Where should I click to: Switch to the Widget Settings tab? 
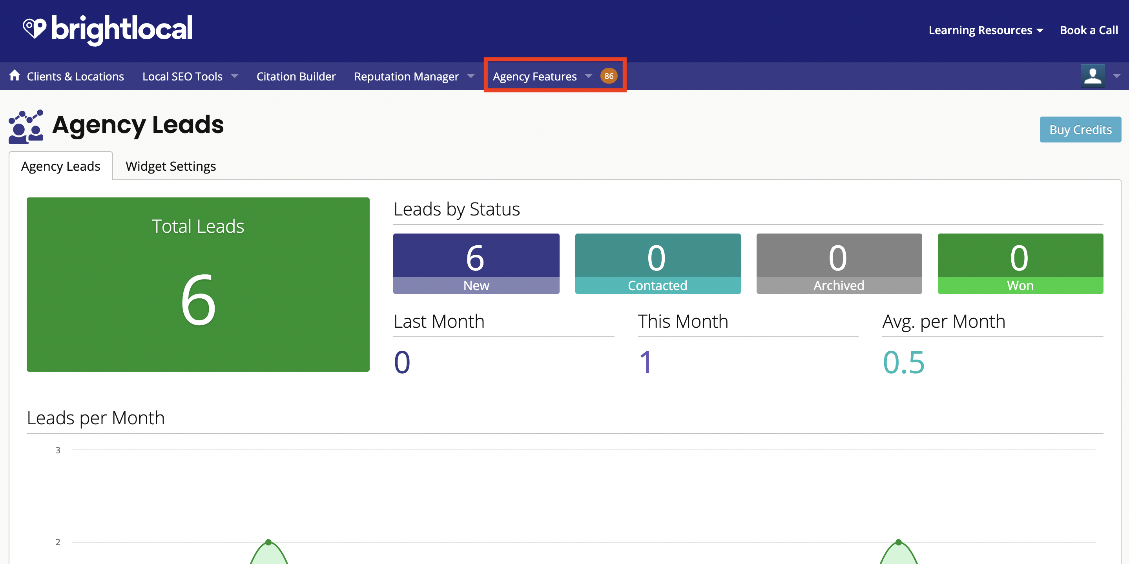[170, 166]
